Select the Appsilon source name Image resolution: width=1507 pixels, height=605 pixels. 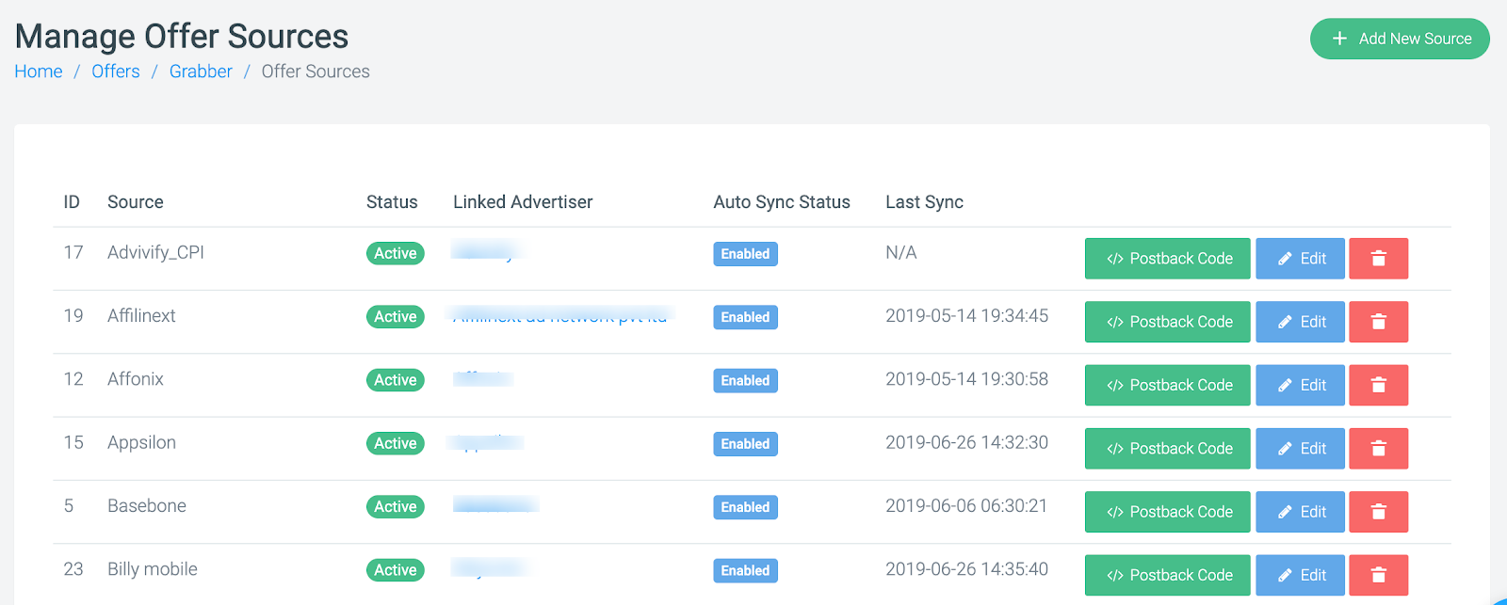pos(141,442)
